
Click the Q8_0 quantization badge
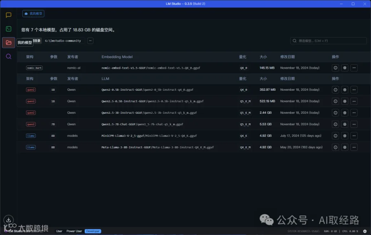[x=244, y=68]
